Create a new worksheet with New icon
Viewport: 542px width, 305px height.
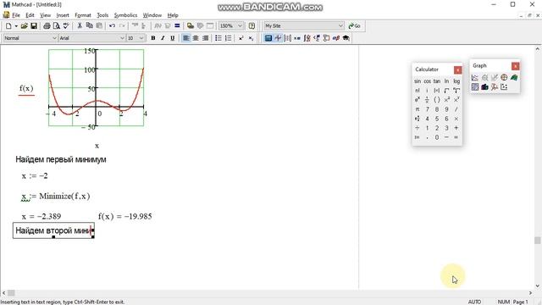point(8,26)
